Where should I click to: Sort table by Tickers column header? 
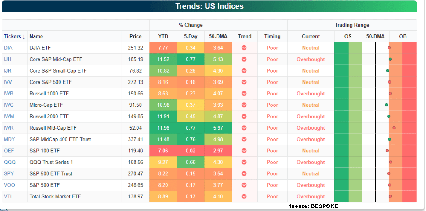tap(14, 37)
